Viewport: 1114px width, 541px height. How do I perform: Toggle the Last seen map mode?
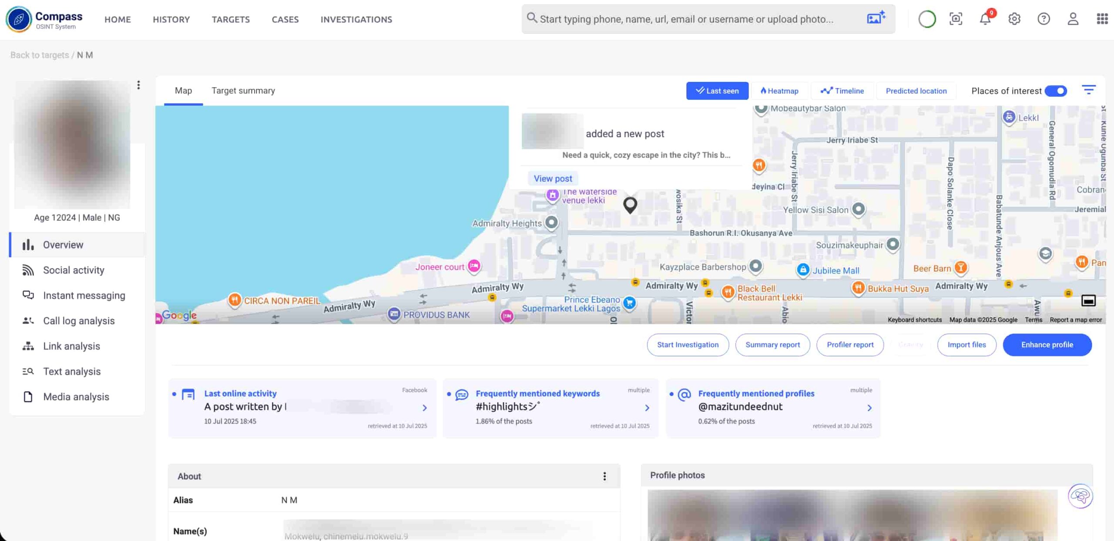[x=717, y=91]
